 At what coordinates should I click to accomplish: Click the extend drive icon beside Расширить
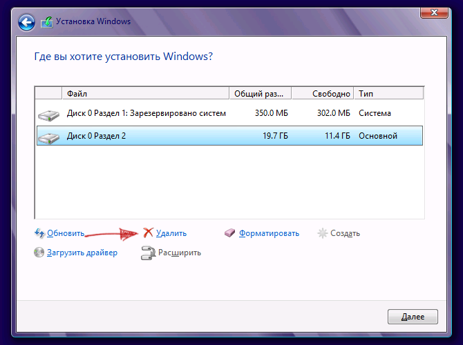tap(148, 253)
